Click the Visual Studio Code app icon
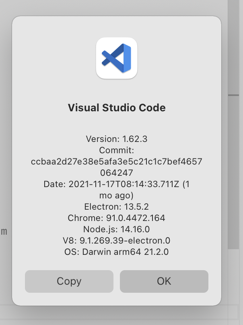 [117, 58]
